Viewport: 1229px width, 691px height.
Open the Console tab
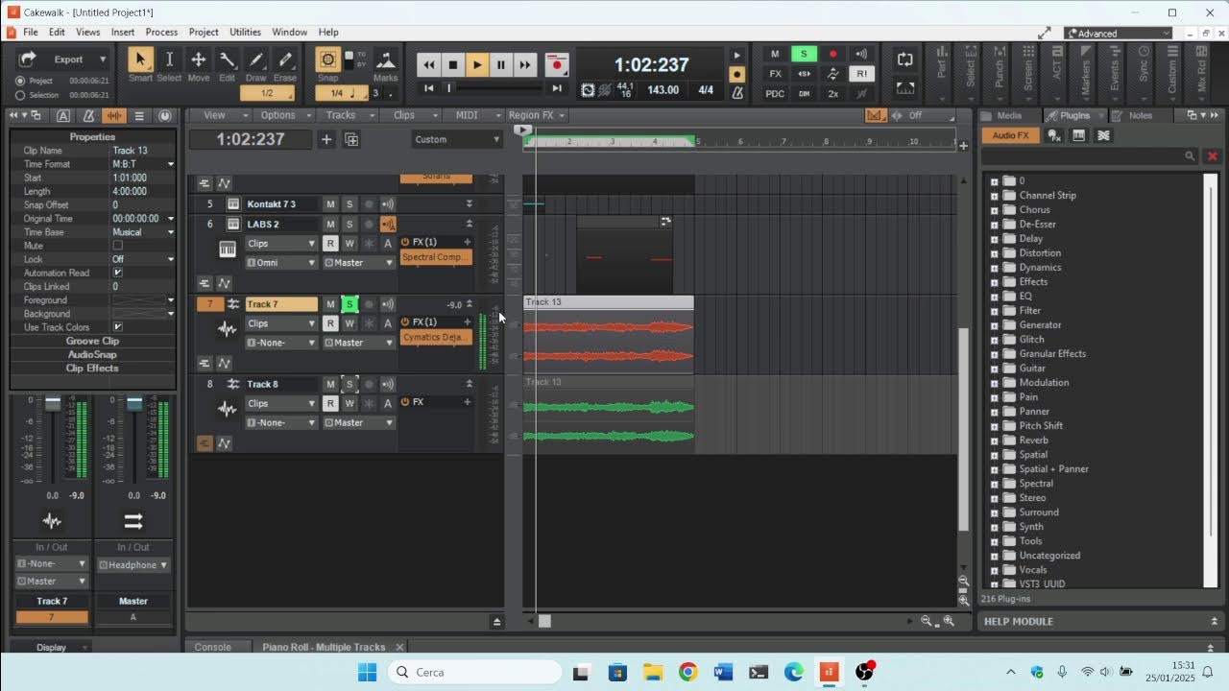pos(213,647)
